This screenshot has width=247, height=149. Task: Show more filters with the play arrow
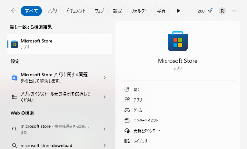178,11
